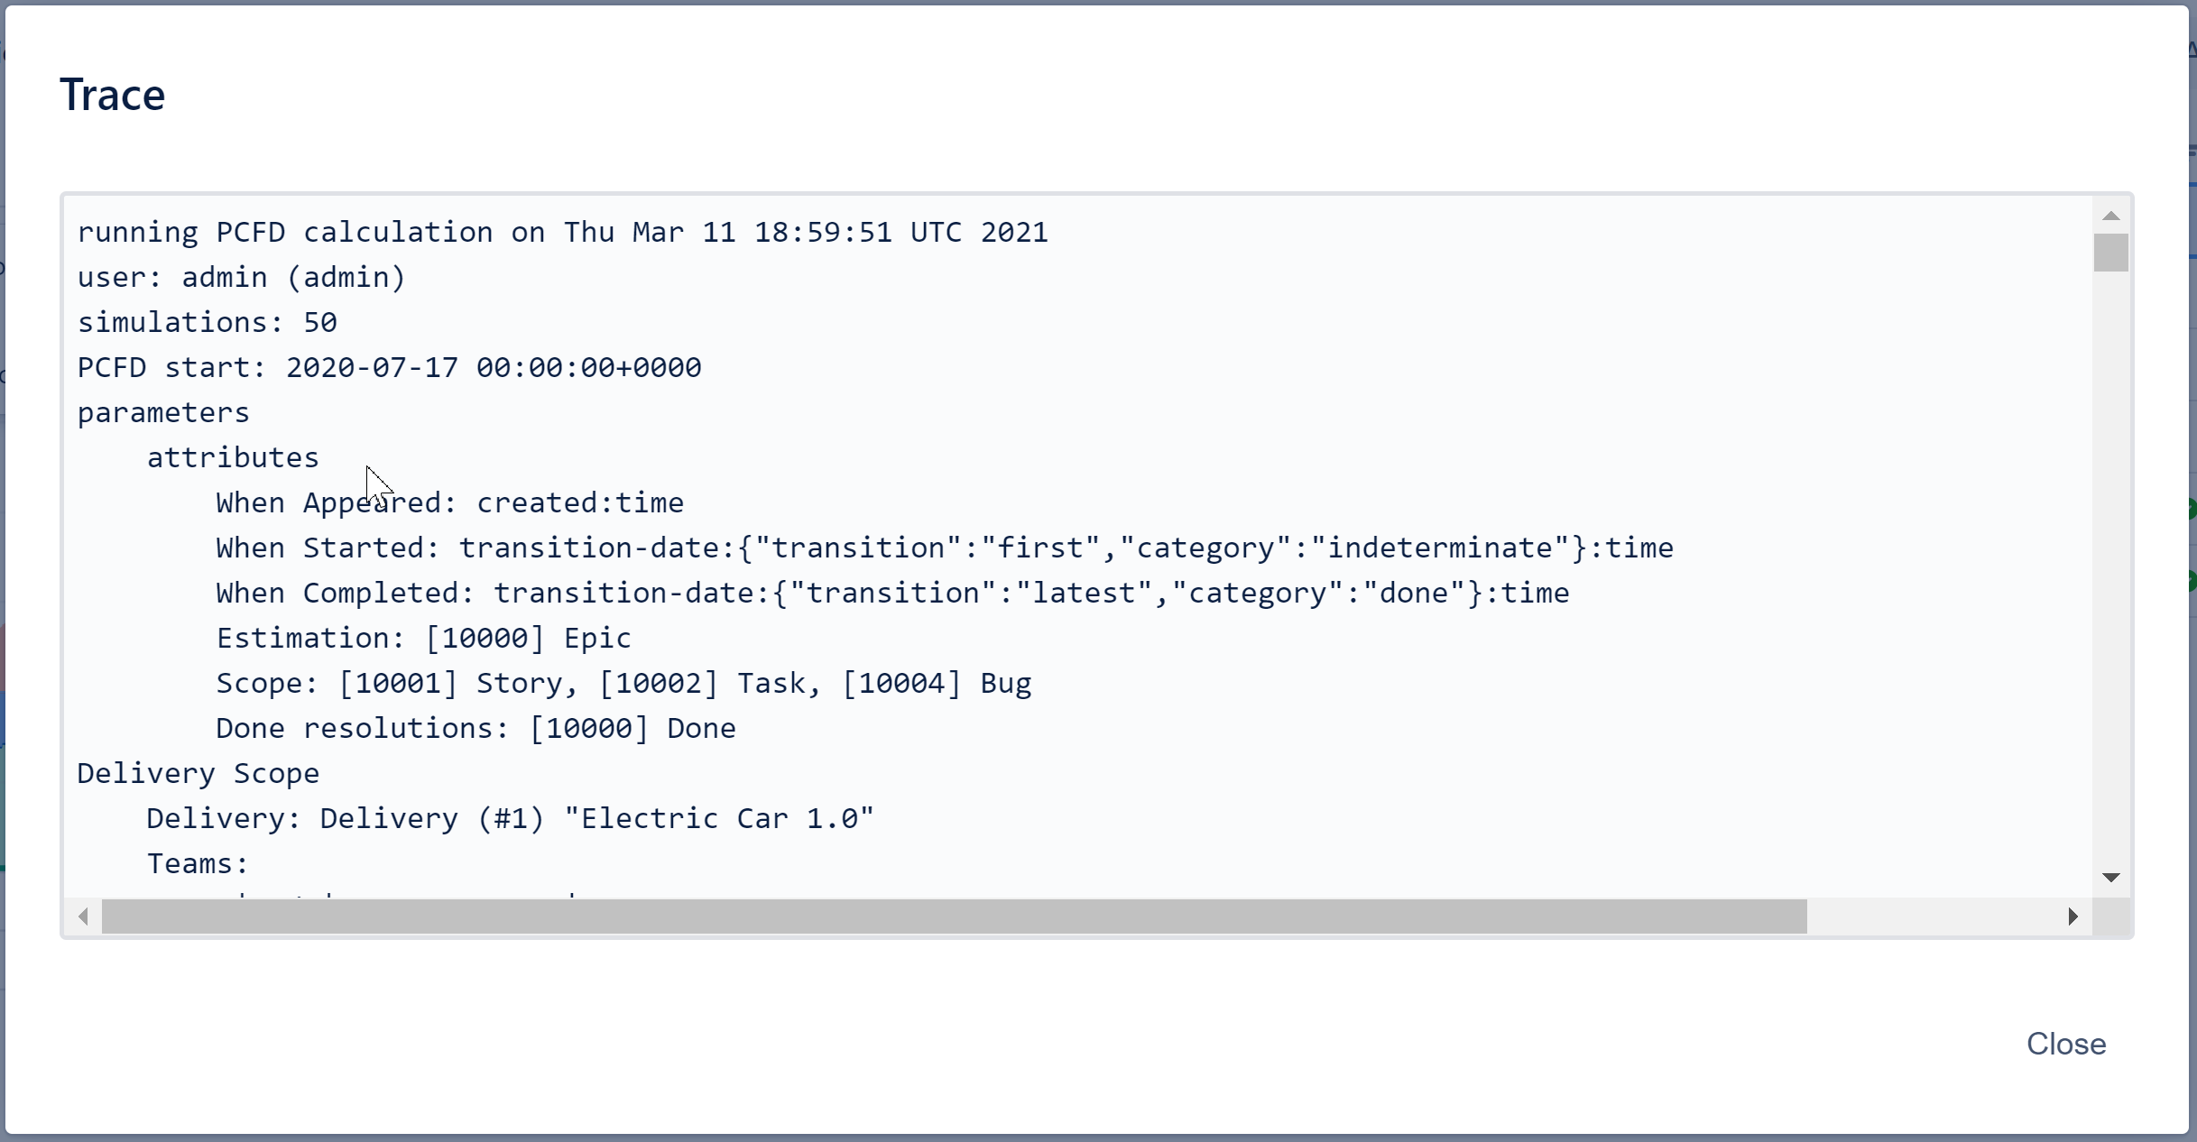2197x1142 pixels.
Task: Select the vertical scrollbar thumb
Action: 2111,253
